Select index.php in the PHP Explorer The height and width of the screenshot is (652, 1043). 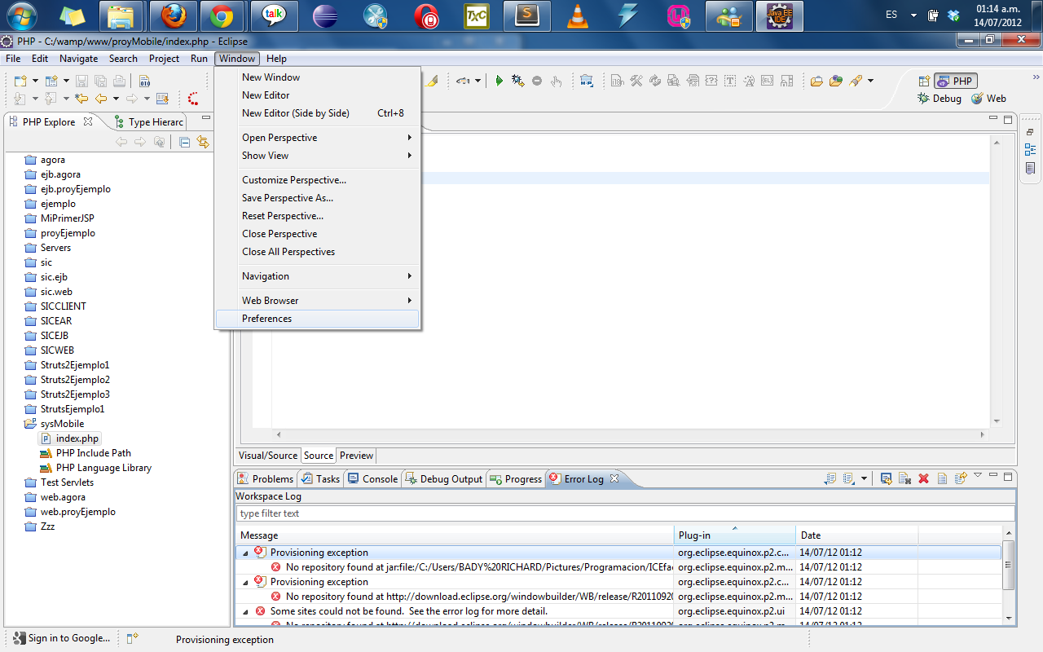tap(70, 438)
